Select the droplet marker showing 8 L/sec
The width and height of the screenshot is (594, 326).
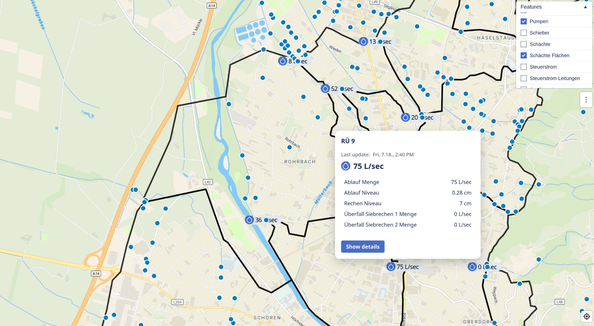[283, 61]
